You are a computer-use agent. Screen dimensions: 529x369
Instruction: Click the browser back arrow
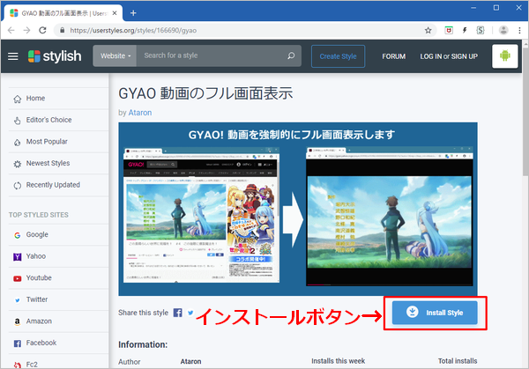[x=11, y=30]
